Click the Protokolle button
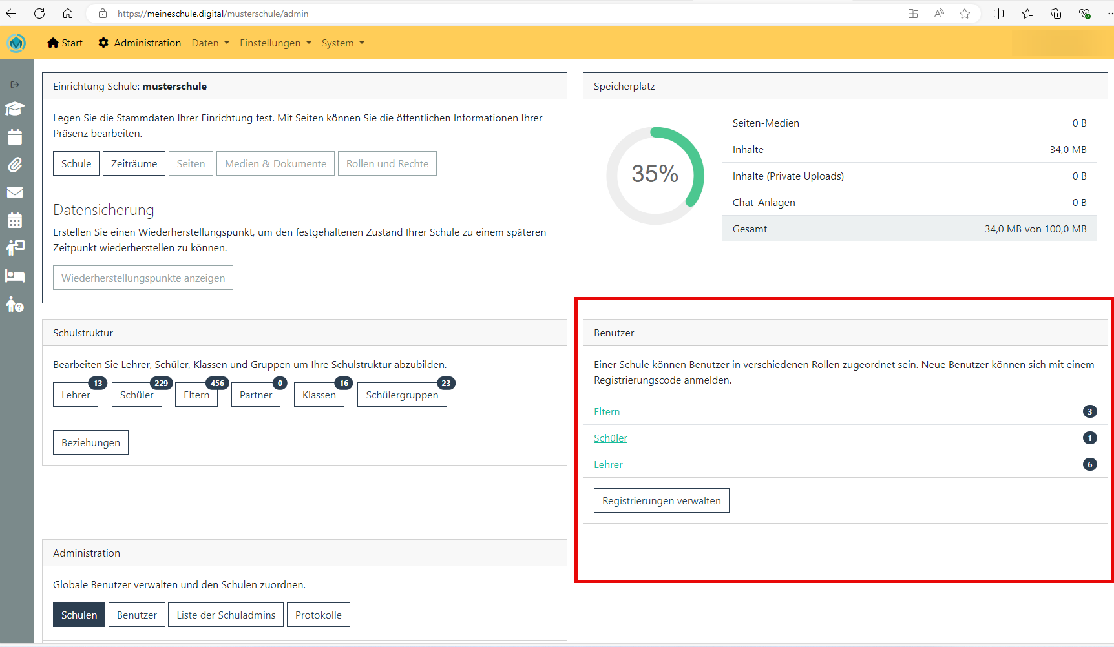 319,615
